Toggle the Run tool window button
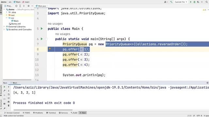The image size is (209, 117). (x=83, y=113)
